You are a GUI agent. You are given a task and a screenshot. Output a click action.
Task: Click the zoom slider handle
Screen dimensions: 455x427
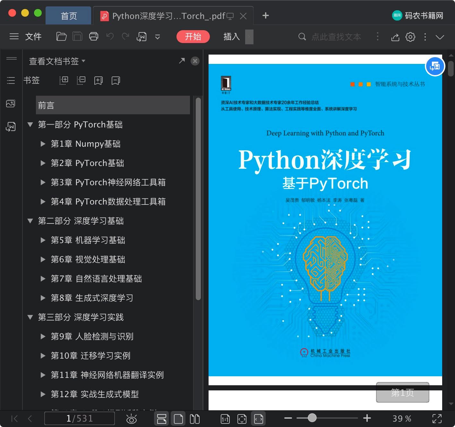click(312, 418)
